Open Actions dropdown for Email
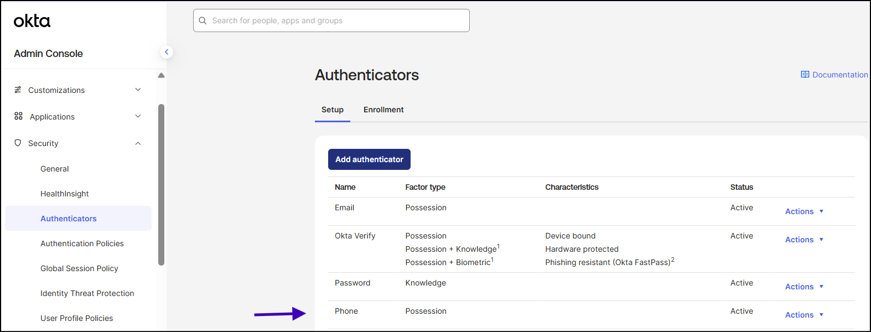Image resolution: width=871 pixels, height=332 pixels. click(x=805, y=211)
